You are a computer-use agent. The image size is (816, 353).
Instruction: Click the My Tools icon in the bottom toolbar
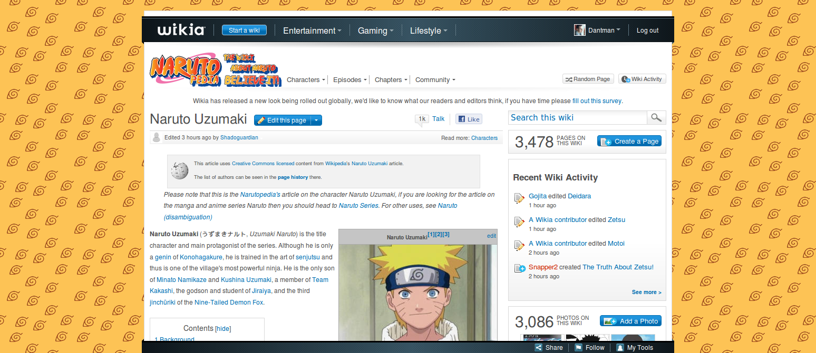pyautogui.click(x=620, y=348)
